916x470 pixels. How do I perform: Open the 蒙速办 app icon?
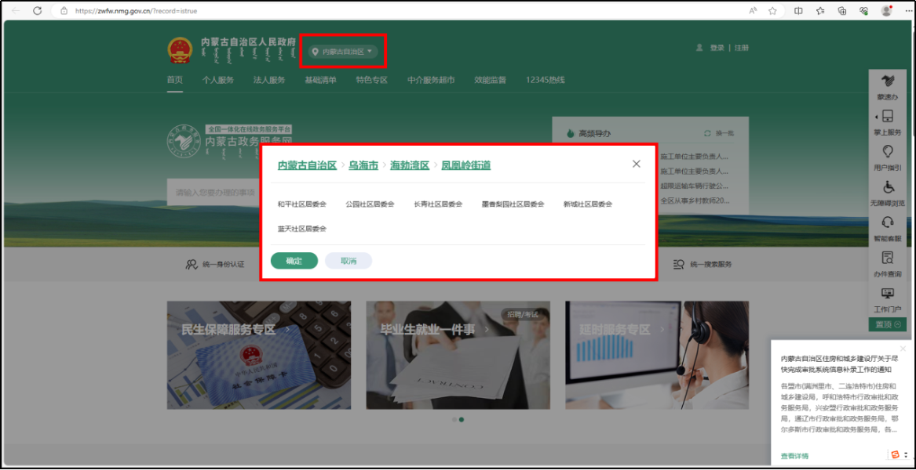pos(888,86)
